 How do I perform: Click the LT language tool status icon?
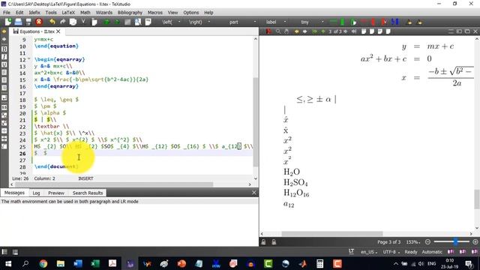(x=352, y=252)
